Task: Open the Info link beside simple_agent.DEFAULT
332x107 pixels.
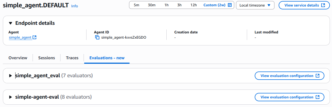Action: [75, 6]
